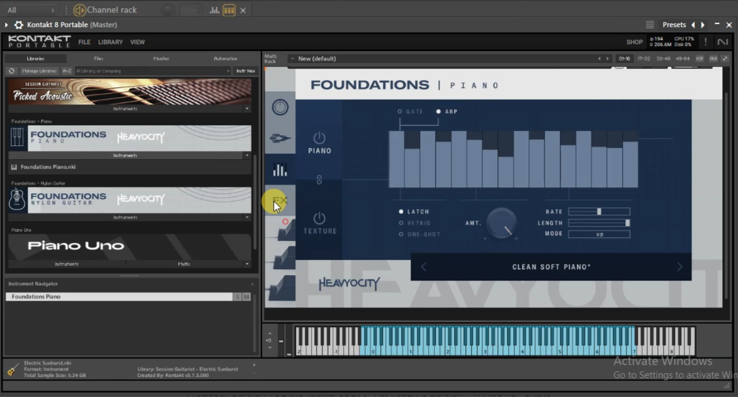Image resolution: width=738 pixels, height=397 pixels.
Task: Expand the Foundations Piano library dropdown arrow
Action: [x=247, y=155]
